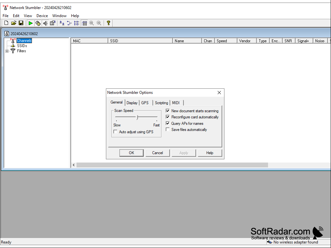This screenshot has height=248, width=331.
Task: Click the Help button in options dialog
Action: tap(210, 153)
